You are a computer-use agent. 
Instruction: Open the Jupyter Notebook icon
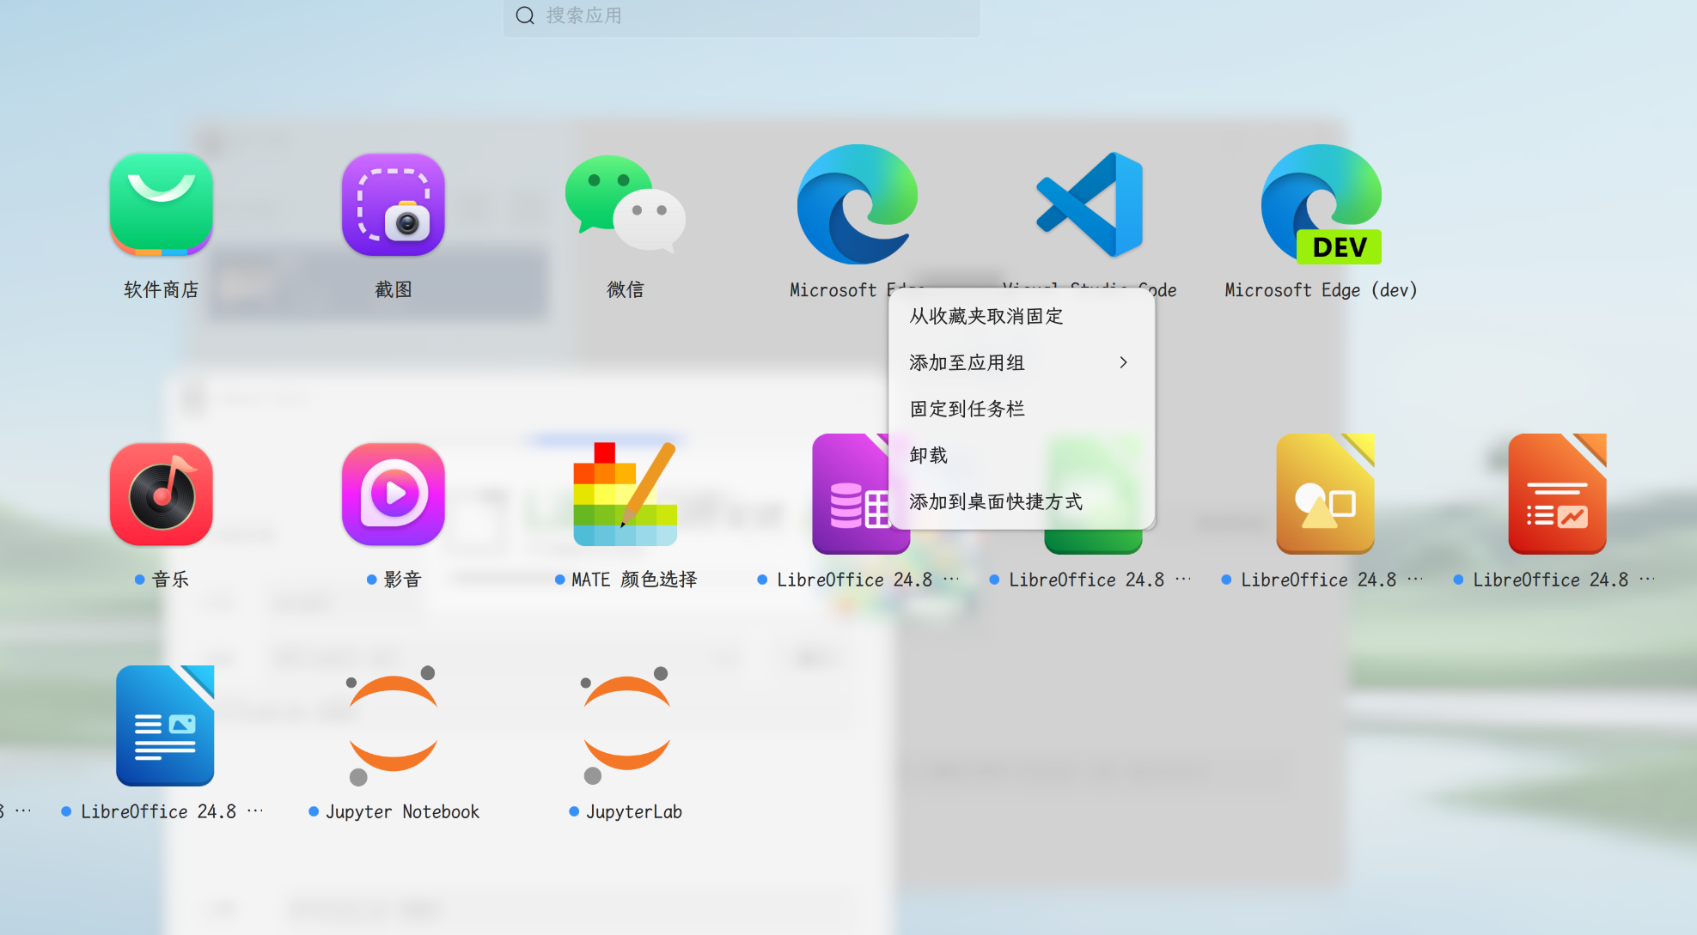(x=393, y=726)
